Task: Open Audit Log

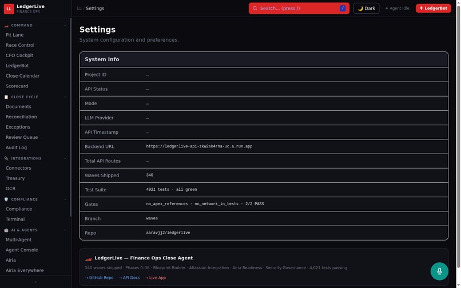Action: point(16,147)
